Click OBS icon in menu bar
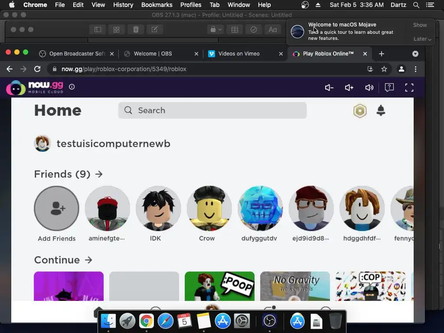 (x=305, y=5)
